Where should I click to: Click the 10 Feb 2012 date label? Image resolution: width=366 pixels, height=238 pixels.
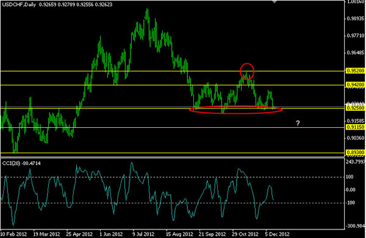pos(13,234)
